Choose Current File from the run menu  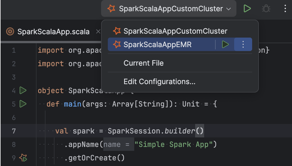point(144,63)
